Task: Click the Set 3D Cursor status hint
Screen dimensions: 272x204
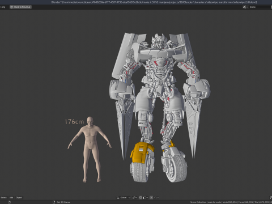Action: pyautogui.click(x=63, y=202)
